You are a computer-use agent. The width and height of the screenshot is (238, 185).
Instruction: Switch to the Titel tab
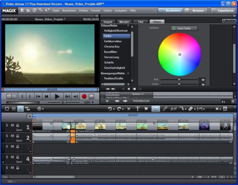pyautogui.click(x=140, y=22)
